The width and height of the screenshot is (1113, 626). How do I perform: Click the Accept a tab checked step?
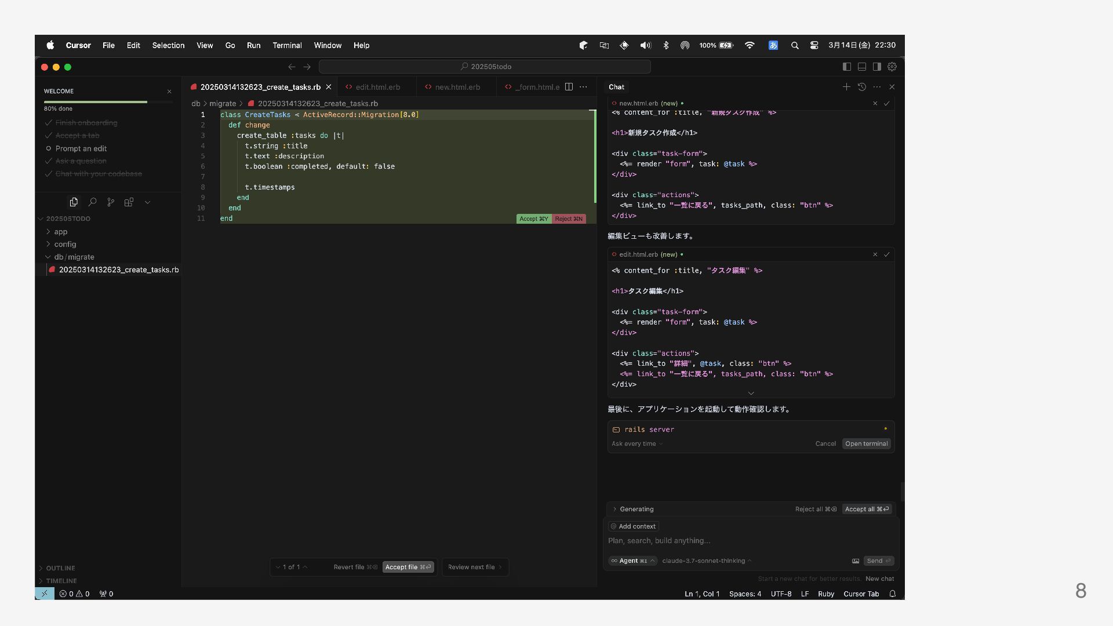[77, 136]
